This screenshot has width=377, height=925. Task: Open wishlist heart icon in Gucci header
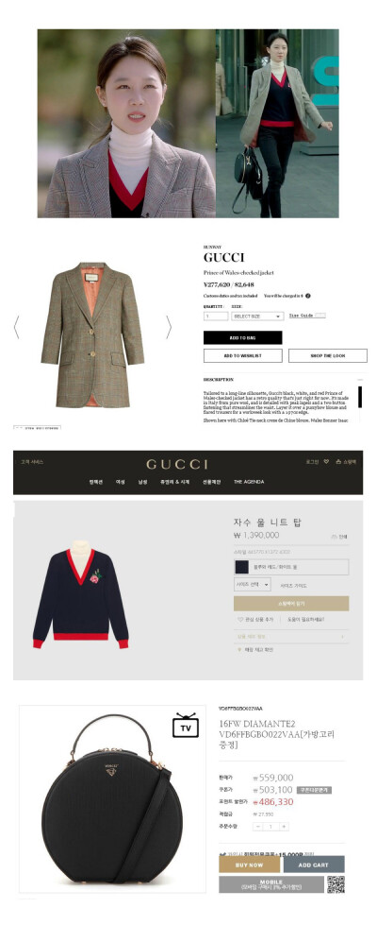(326, 462)
